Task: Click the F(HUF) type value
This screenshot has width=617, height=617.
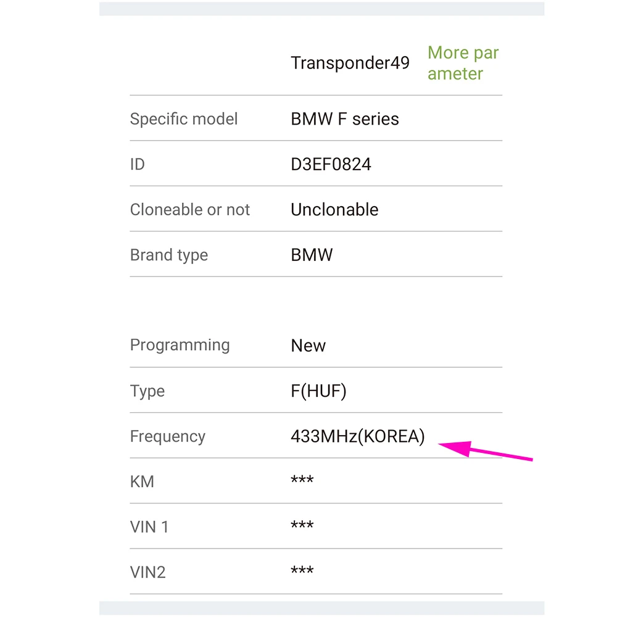Action: (x=318, y=391)
